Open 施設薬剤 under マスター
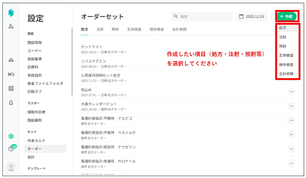Image resolution: width=306 pixels, height=178 pixels. (35, 120)
